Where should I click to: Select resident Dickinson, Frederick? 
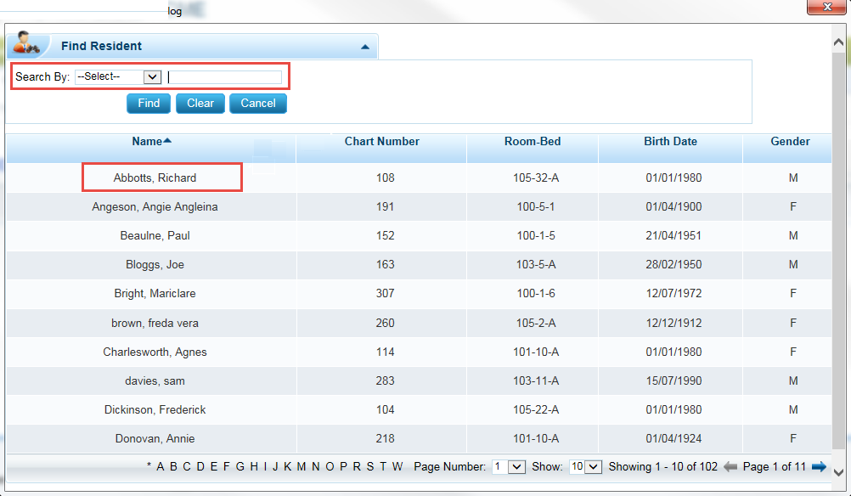coord(155,410)
